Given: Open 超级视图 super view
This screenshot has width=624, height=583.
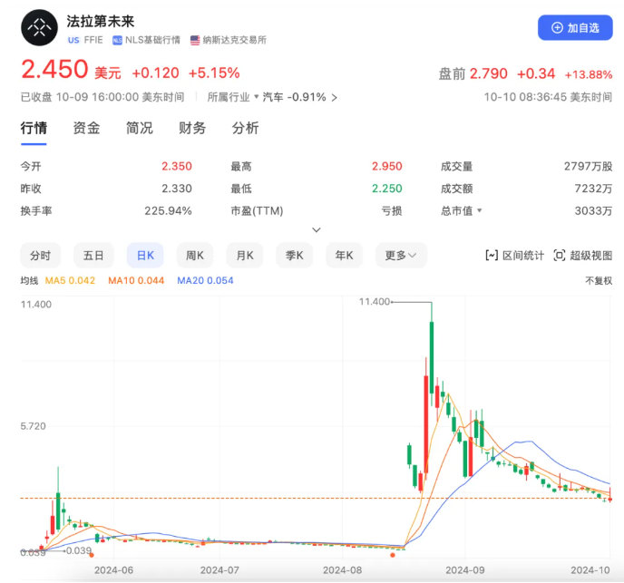Looking at the screenshot, I should (583, 256).
